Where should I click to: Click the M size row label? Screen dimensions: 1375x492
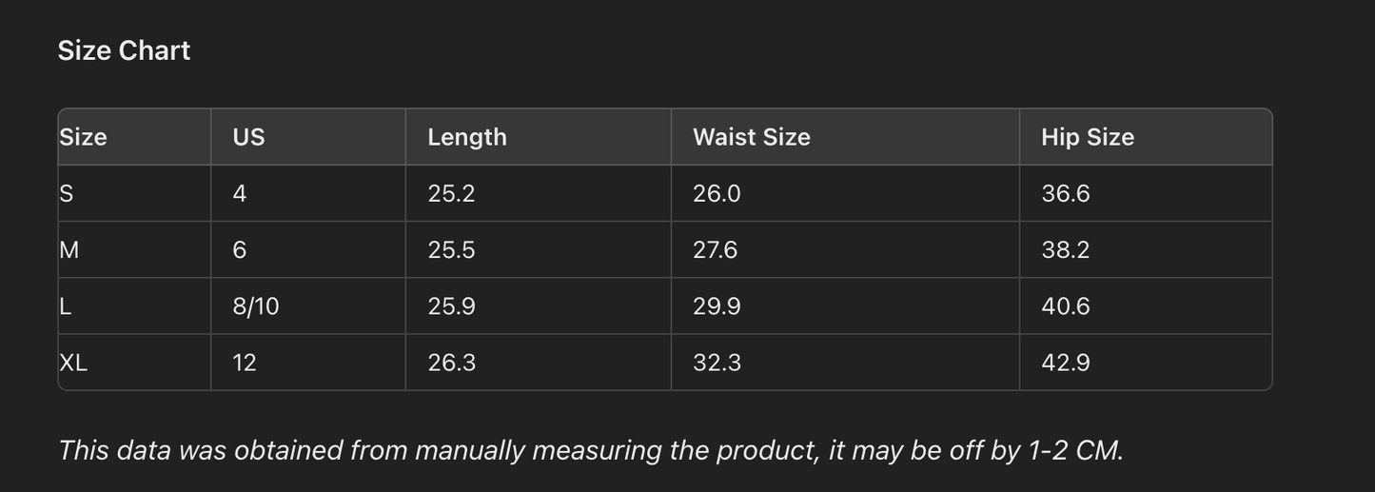[69, 249]
